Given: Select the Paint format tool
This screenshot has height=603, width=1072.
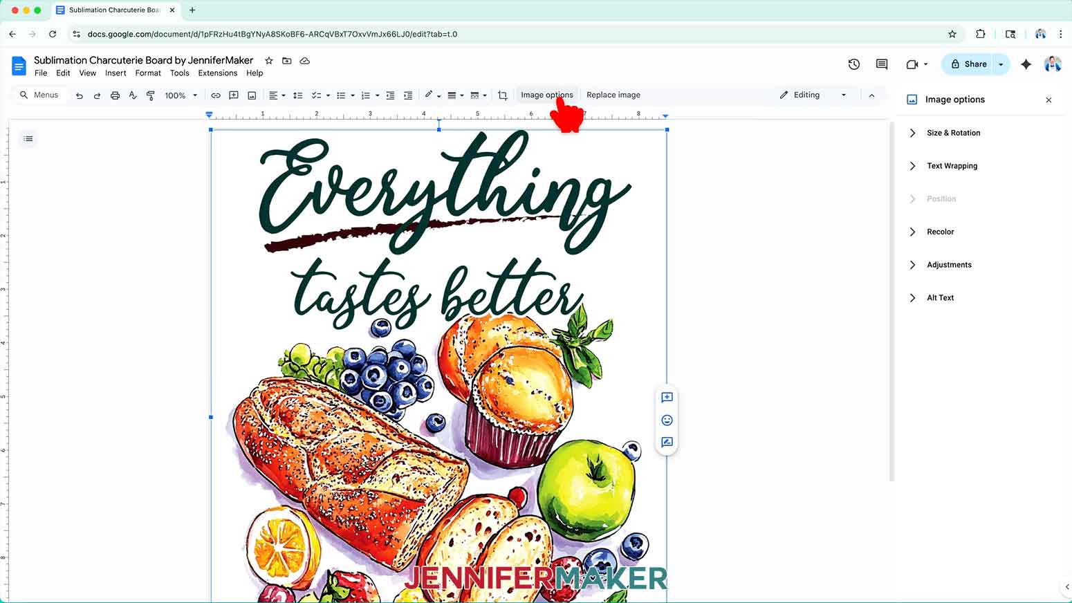Looking at the screenshot, I should click(x=151, y=95).
